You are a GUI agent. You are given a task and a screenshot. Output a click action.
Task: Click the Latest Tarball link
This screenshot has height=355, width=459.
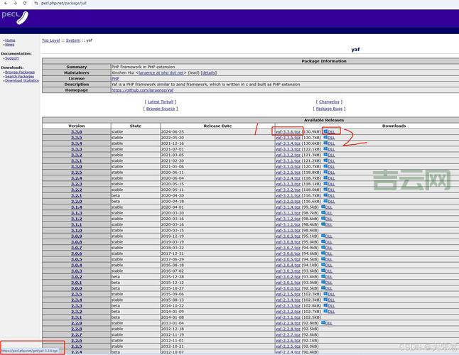tap(163, 102)
